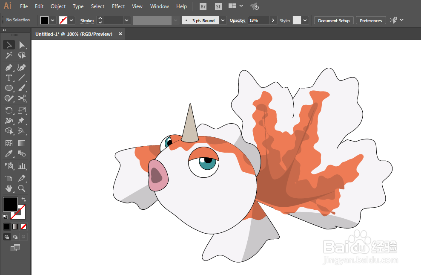421x275 pixels.
Task: Change the screen mode
Action: [15, 248]
